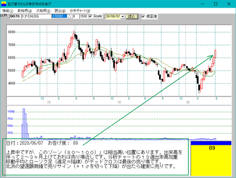Select the highlighted 170903 start date field

(59, 16)
